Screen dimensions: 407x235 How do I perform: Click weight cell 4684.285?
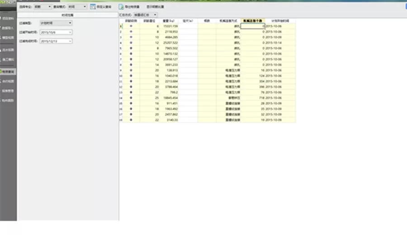[x=169, y=37]
